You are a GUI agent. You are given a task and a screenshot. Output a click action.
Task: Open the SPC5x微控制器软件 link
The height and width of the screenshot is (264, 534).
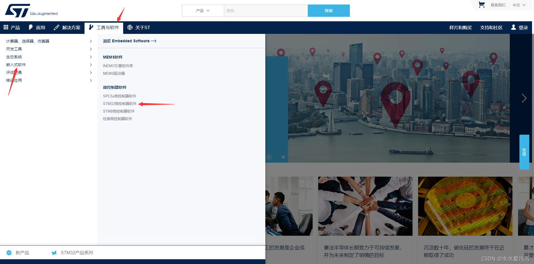click(120, 96)
